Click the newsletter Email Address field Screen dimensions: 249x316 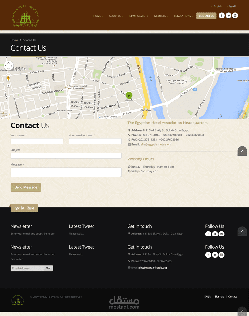27,268
